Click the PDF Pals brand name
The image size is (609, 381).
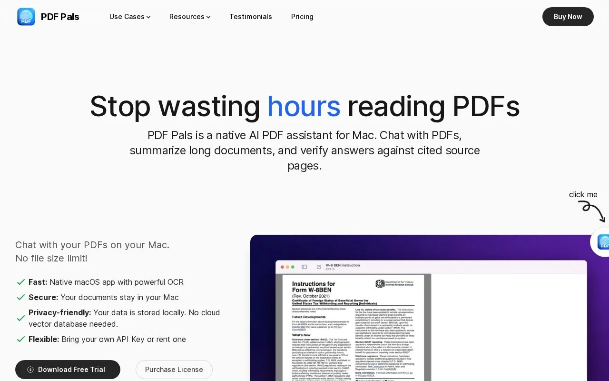tap(60, 17)
